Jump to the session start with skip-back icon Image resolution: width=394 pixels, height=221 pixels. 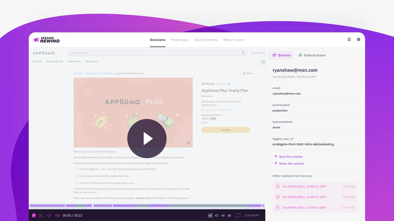point(41,215)
